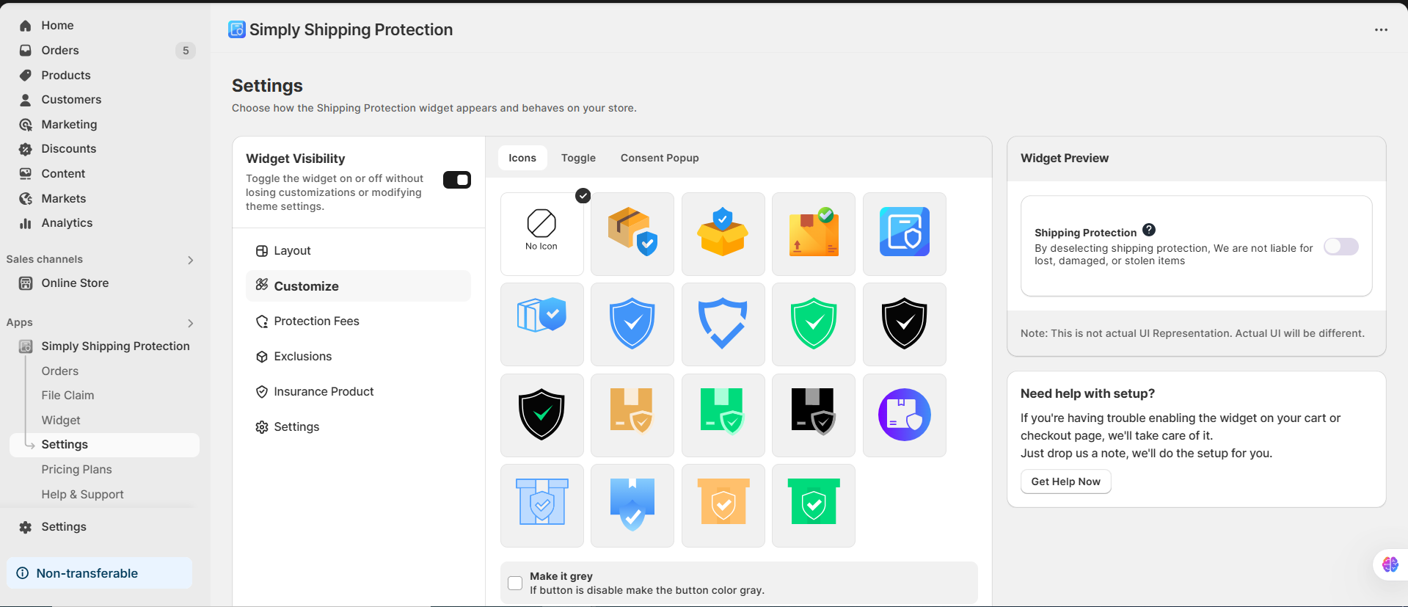
Task: Choose the solid blue shield checkmark icon
Action: pos(632,324)
